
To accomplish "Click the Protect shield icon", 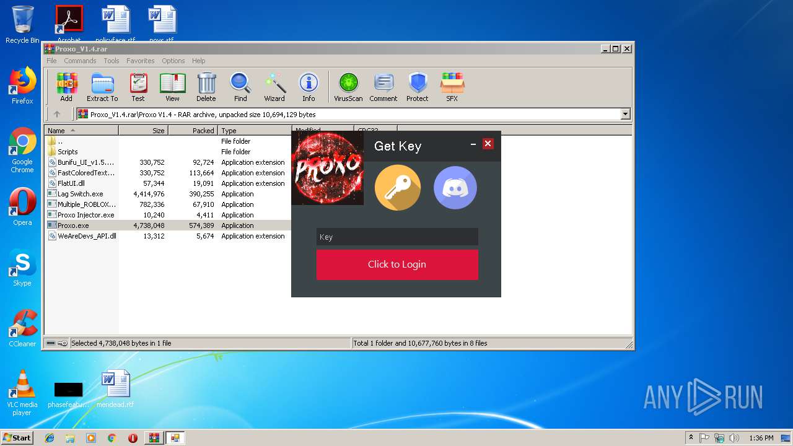I will pos(418,87).
